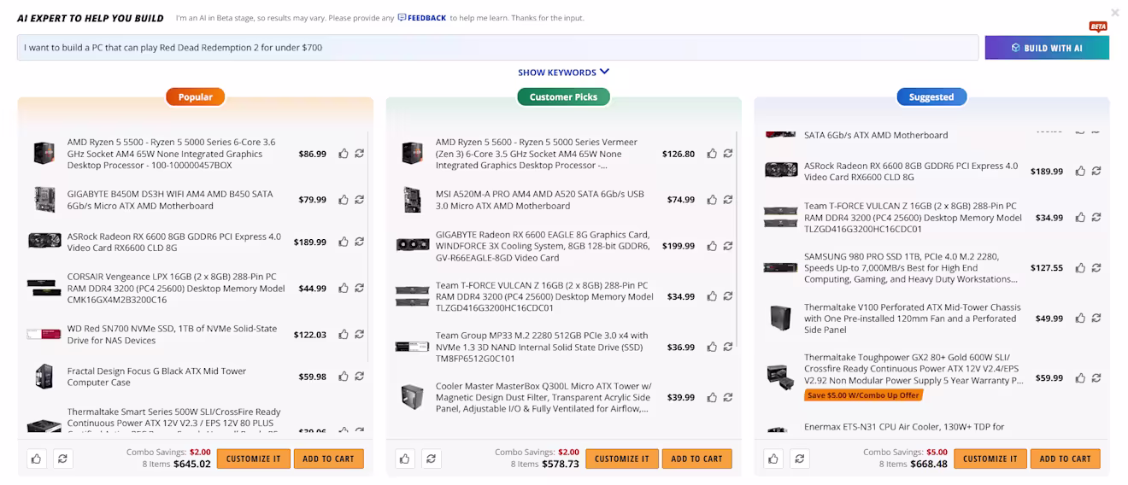Replace the Cooler Master MasterBox Q300L case
Image resolution: width=1128 pixels, height=485 pixels.
pyautogui.click(x=728, y=397)
